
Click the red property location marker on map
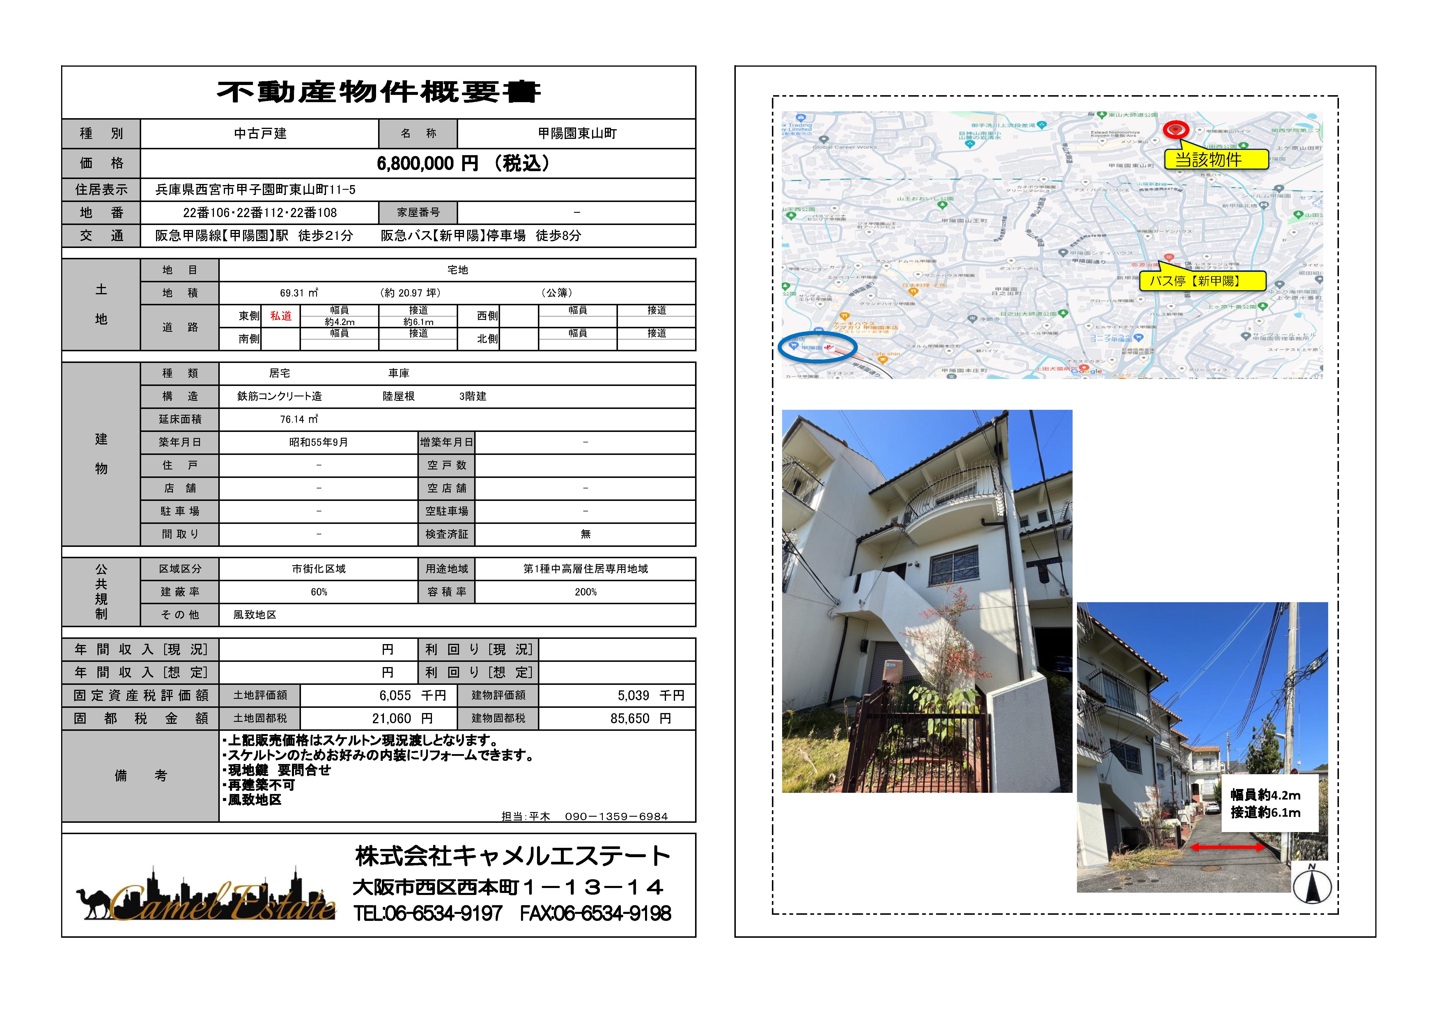pyautogui.click(x=1175, y=130)
